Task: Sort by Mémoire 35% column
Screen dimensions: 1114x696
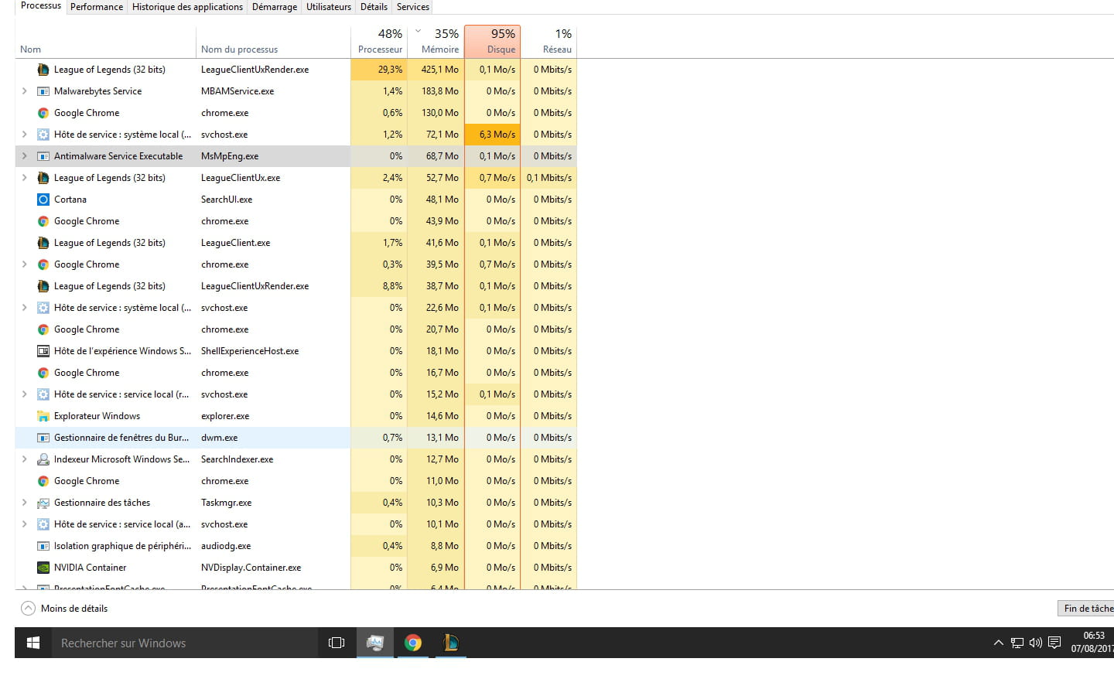Action: [436, 42]
